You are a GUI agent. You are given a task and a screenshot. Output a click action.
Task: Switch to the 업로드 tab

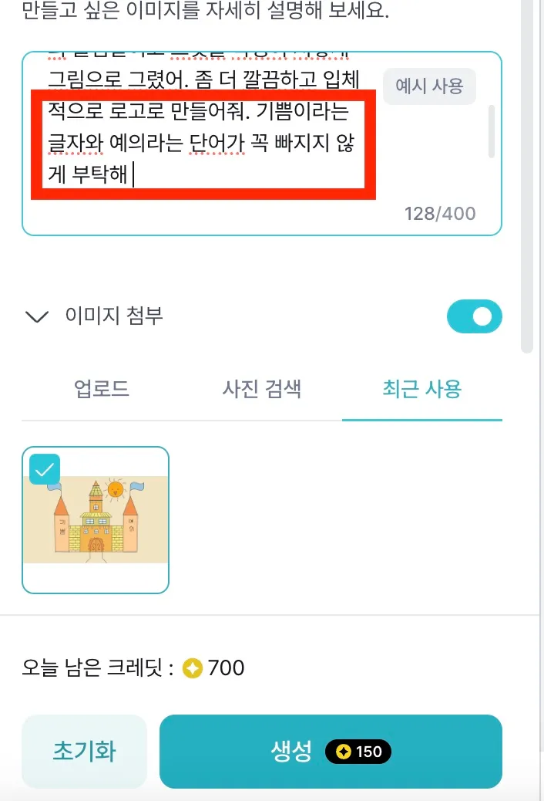[102, 389]
